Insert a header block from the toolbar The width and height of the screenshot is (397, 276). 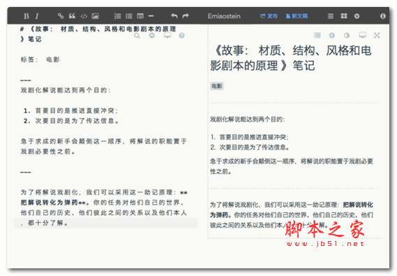(140, 16)
